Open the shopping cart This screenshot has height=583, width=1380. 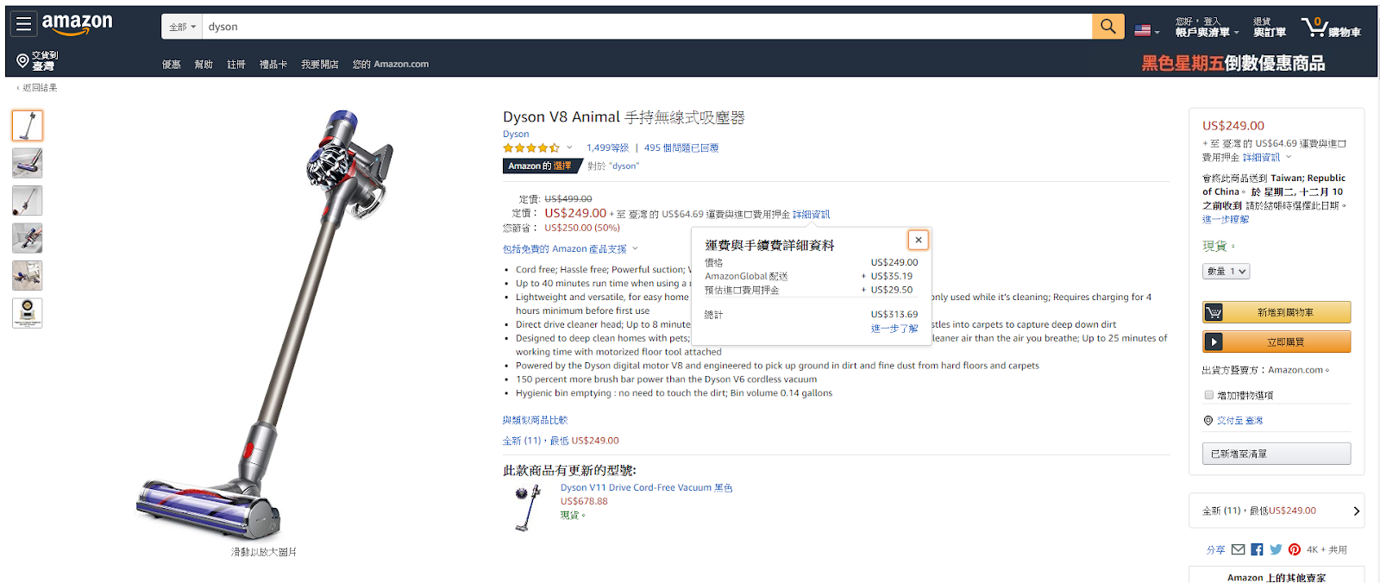click(1331, 28)
